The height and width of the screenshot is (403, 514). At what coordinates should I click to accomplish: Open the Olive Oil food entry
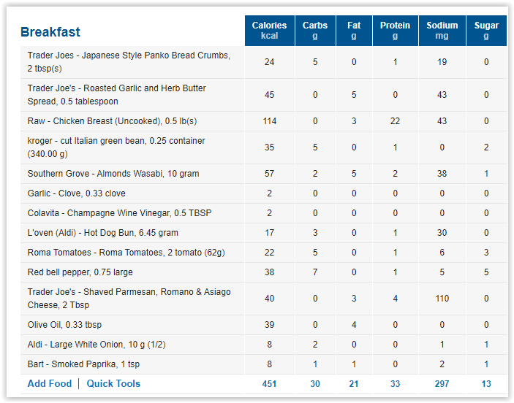64,325
